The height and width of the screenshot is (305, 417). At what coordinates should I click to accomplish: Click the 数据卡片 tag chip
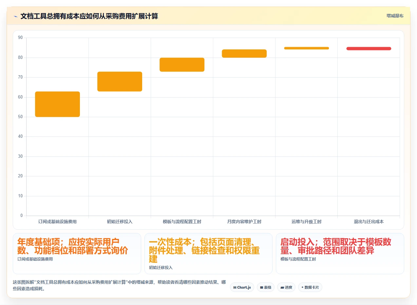tap(310, 287)
